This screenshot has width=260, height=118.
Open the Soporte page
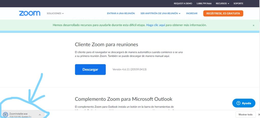tap(238, 4)
